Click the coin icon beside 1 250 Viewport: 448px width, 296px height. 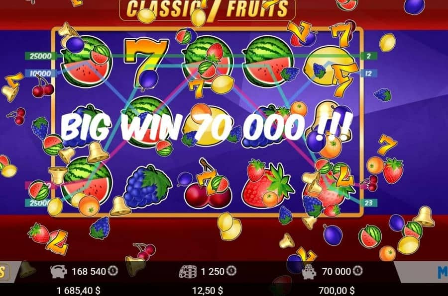231,271
